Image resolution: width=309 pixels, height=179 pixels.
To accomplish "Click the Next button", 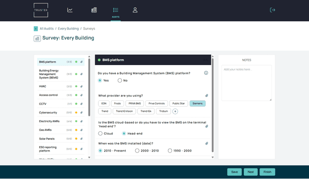I will (x=251, y=172).
